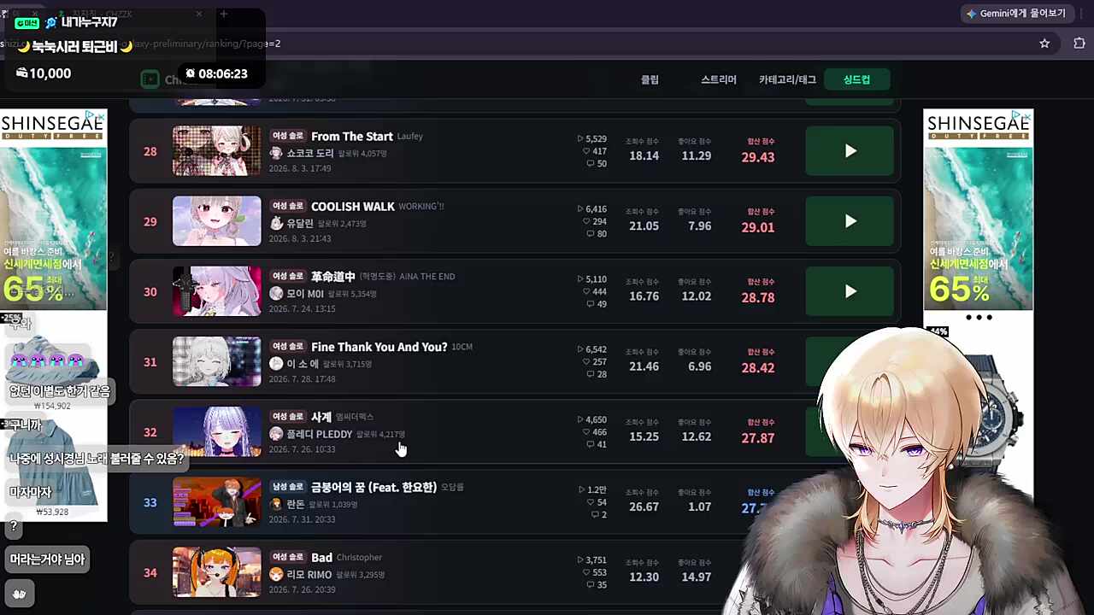The width and height of the screenshot is (1094, 615).
Task: Open the left Shinsegae Duty Free 65% banner
Action: coord(53,209)
